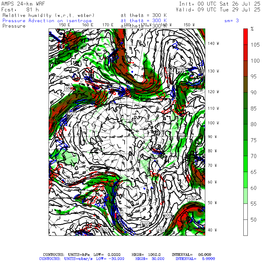Click the 'AMPS 24-km WRF' title text
This screenshot has height=262, width=262.
(23, 4)
